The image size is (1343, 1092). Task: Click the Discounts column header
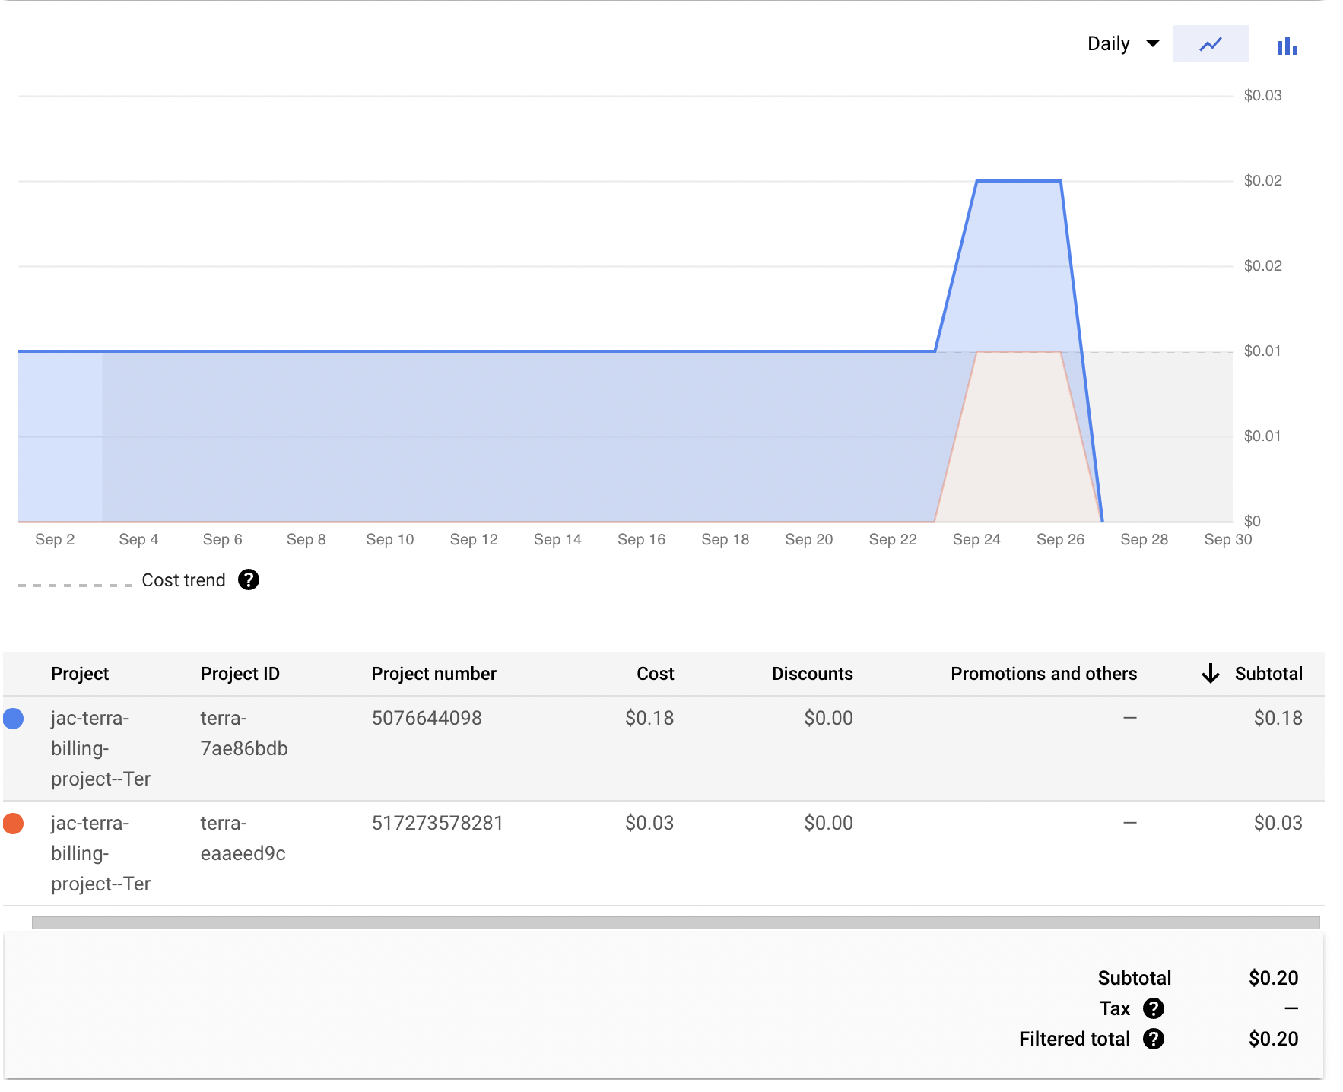click(x=812, y=674)
